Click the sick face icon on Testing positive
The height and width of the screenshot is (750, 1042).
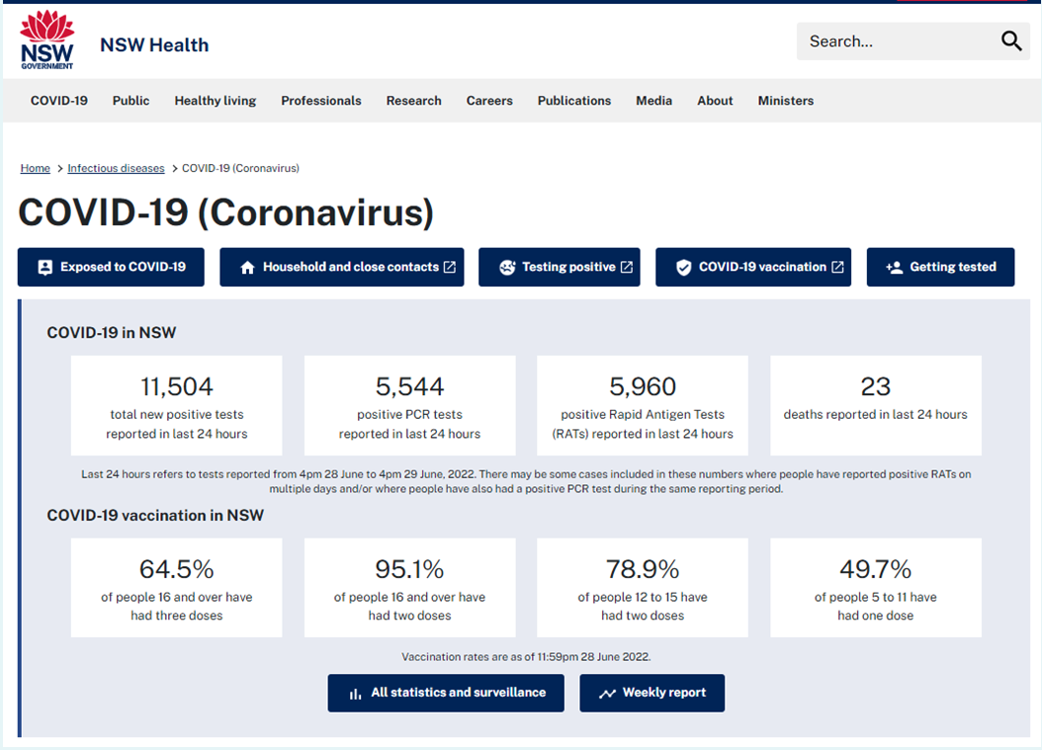pyautogui.click(x=507, y=267)
